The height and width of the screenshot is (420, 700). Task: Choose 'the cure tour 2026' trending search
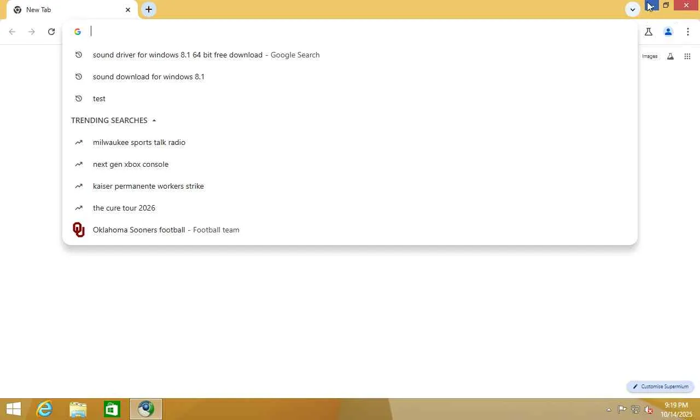[x=350, y=208]
